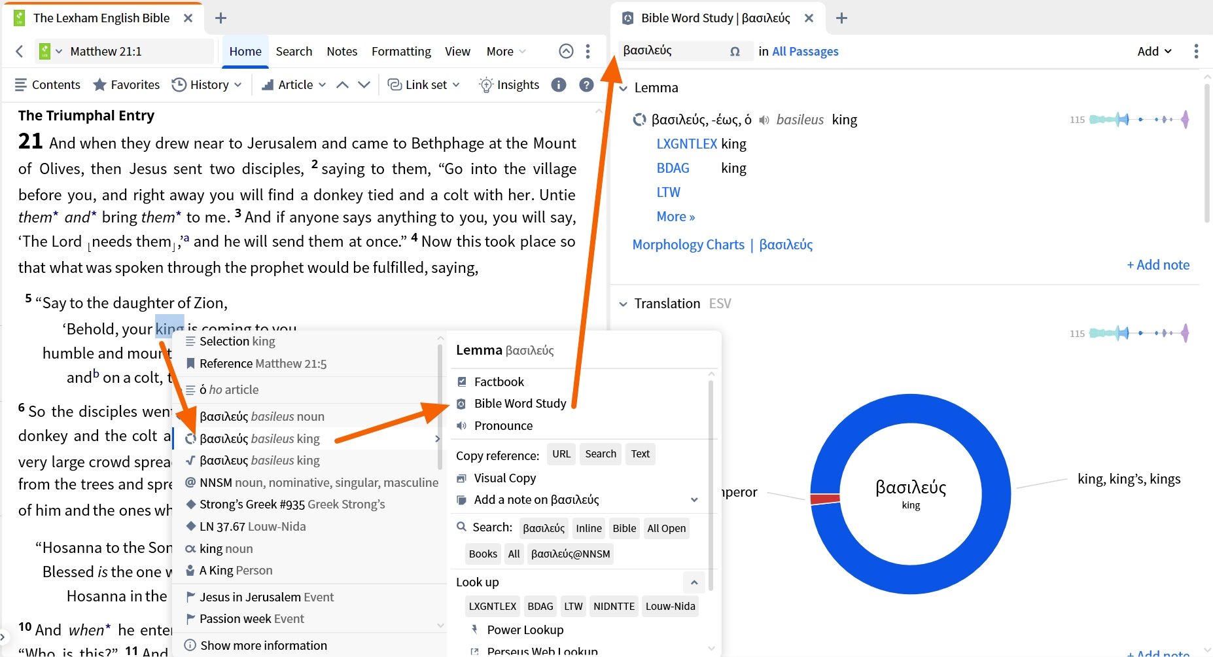Open the Bible panel kebab menu
1213x657 pixels.
point(588,51)
